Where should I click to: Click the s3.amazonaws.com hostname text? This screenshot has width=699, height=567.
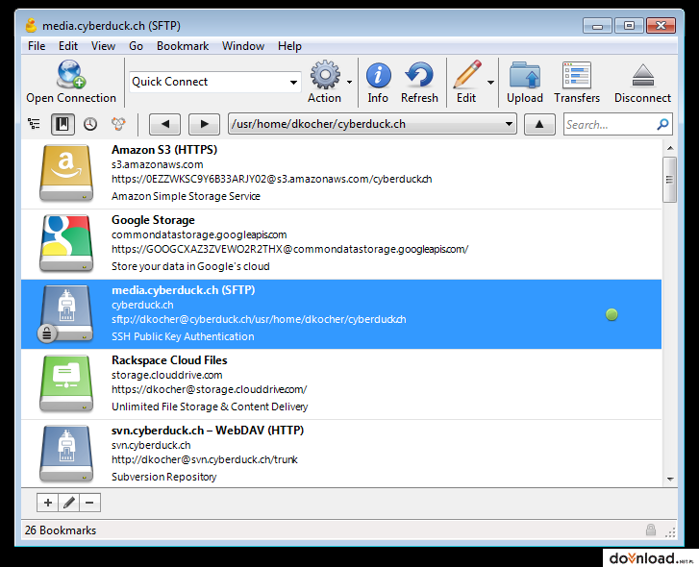click(x=158, y=164)
